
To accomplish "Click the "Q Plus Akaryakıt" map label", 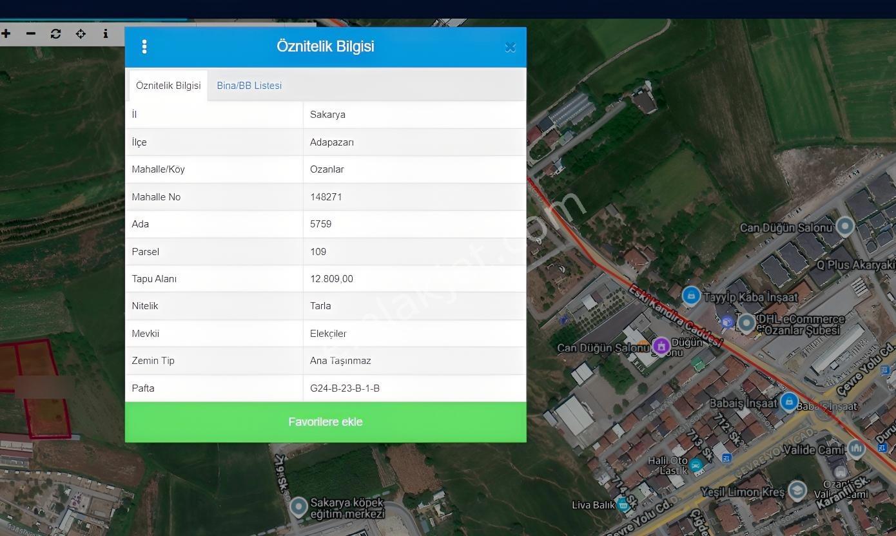I will (856, 265).
